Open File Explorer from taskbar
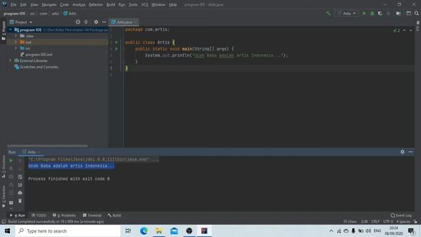Viewport: 421px width, 237px height. coord(159,231)
